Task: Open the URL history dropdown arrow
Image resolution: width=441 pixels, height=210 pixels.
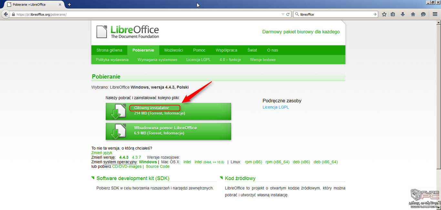Action: pos(283,14)
